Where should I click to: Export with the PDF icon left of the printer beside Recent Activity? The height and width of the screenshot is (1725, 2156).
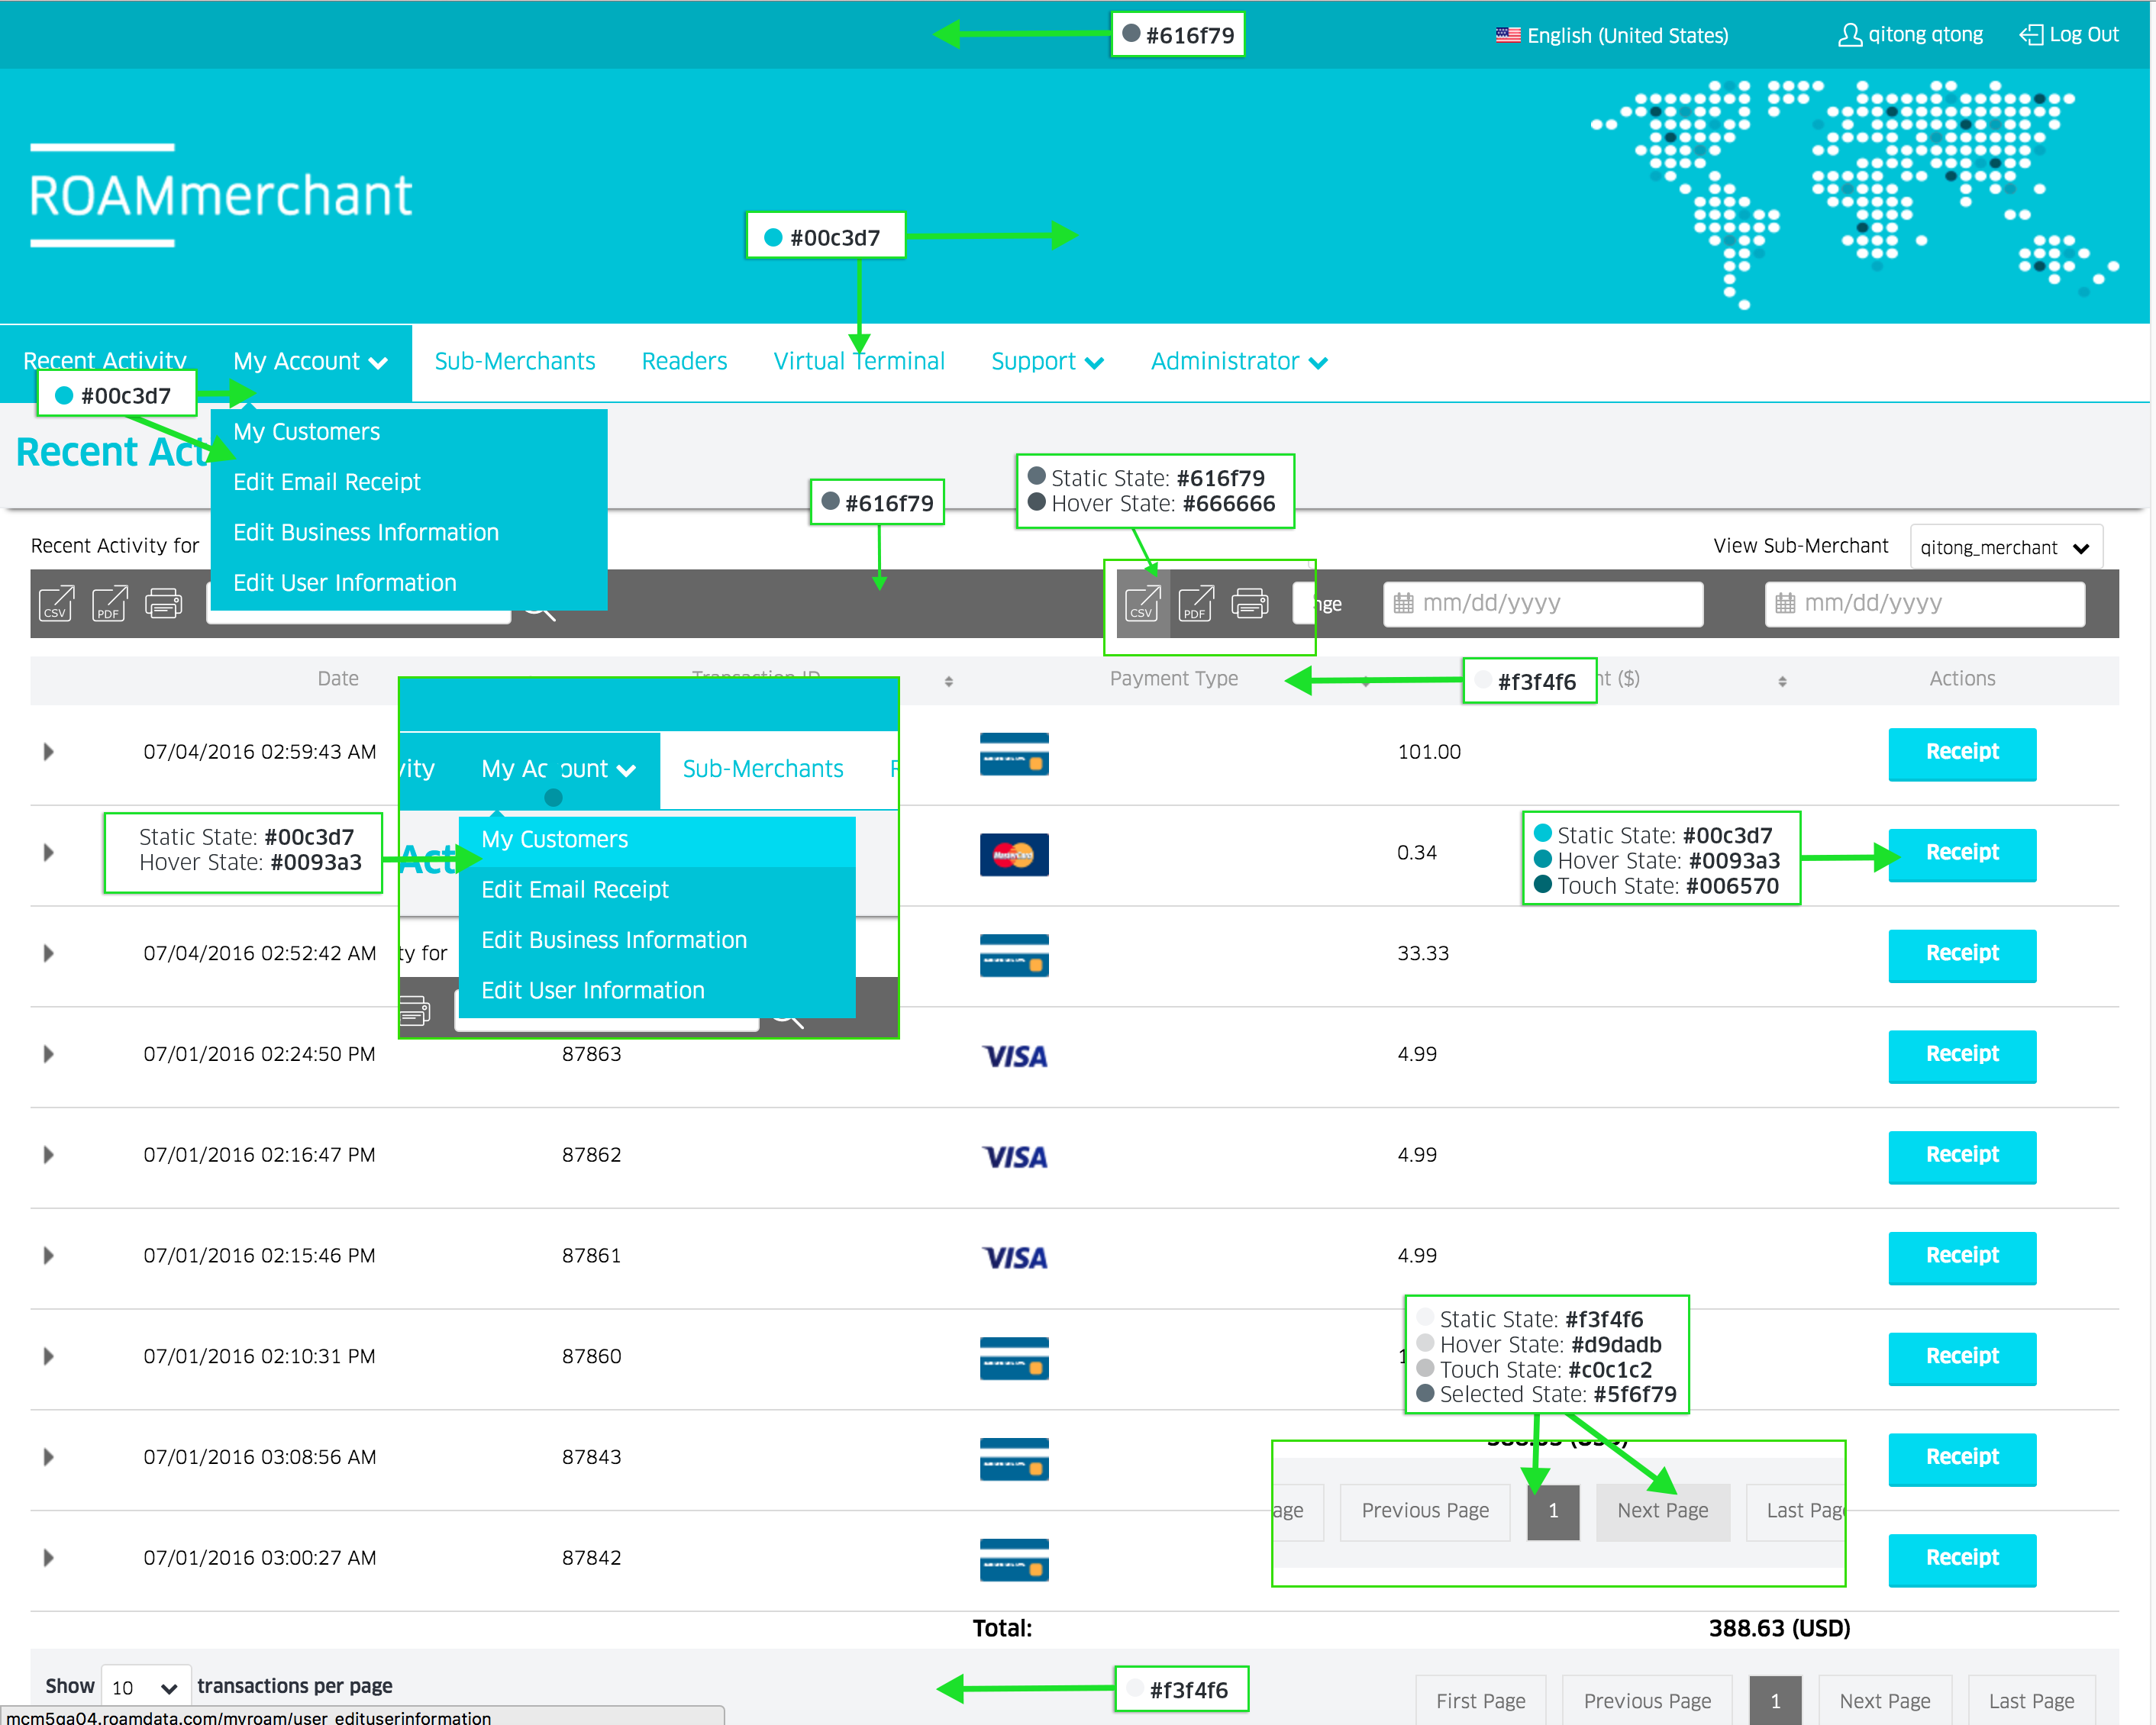(110, 603)
